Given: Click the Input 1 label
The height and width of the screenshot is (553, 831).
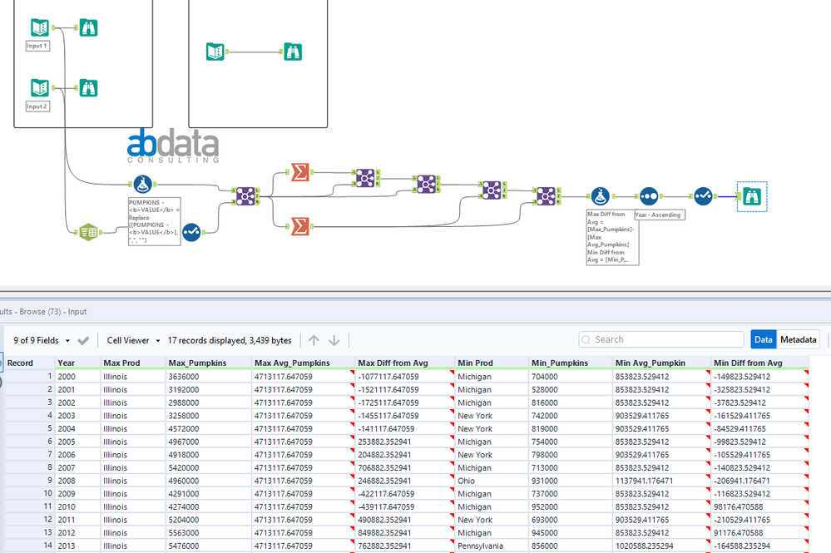Looking at the screenshot, I should tap(37, 46).
